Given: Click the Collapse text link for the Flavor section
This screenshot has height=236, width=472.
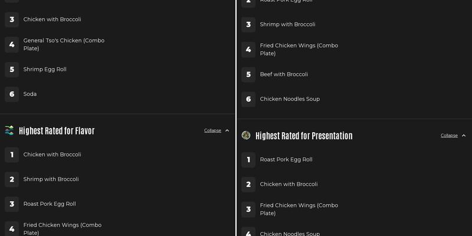Looking at the screenshot, I should [212, 130].
